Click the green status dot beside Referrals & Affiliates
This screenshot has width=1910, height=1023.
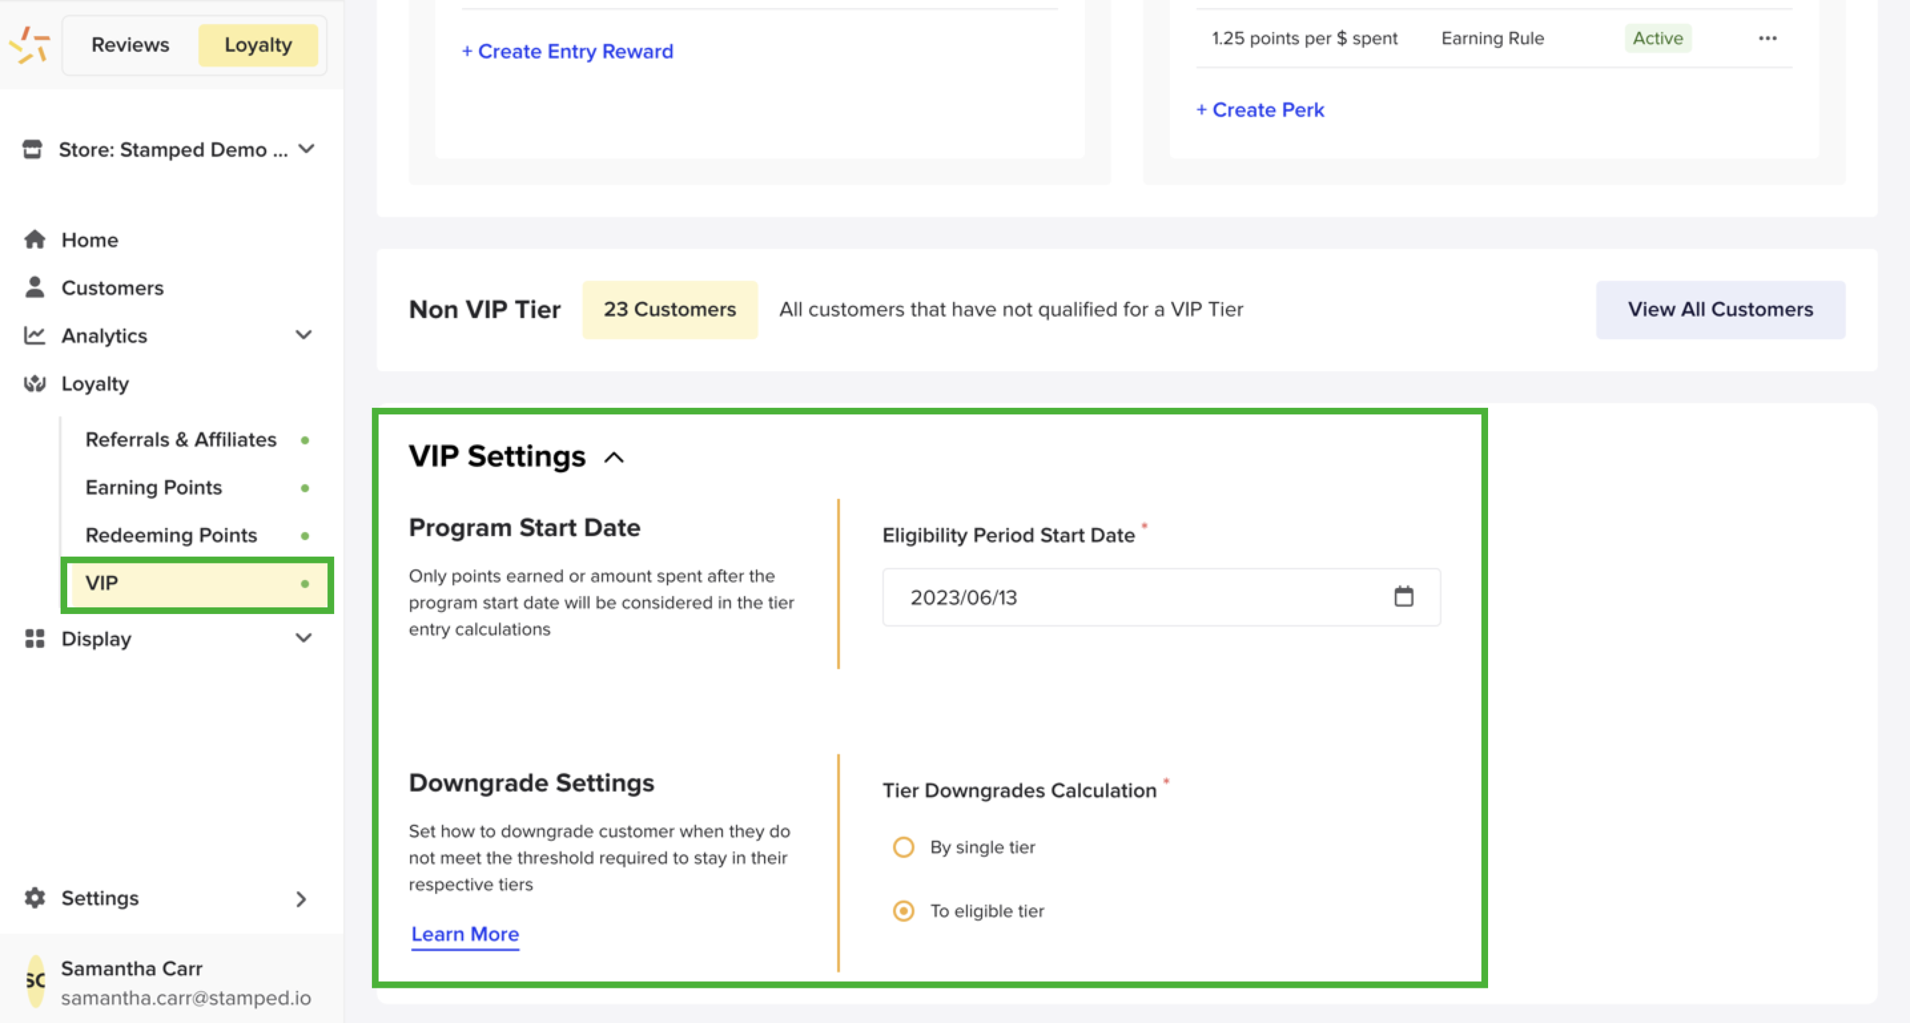[x=305, y=440]
